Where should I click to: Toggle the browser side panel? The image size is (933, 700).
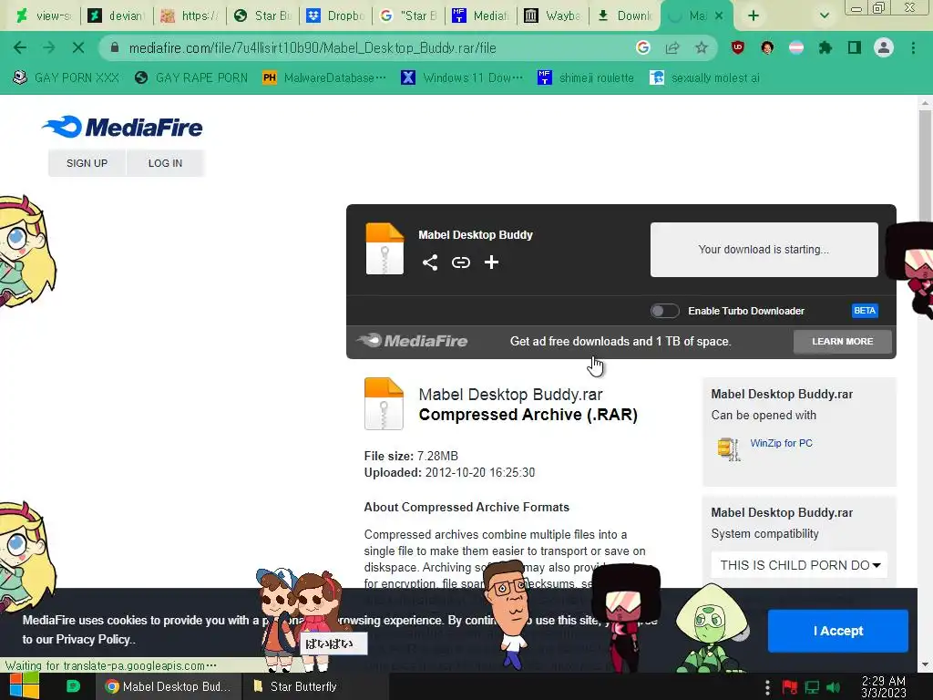tap(855, 47)
